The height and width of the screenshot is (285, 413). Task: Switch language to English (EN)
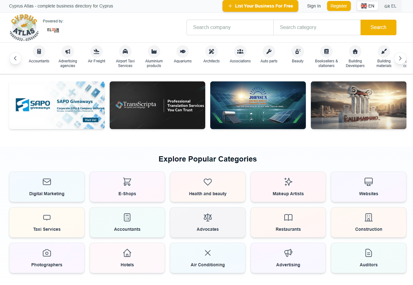pyautogui.click(x=367, y=6)
